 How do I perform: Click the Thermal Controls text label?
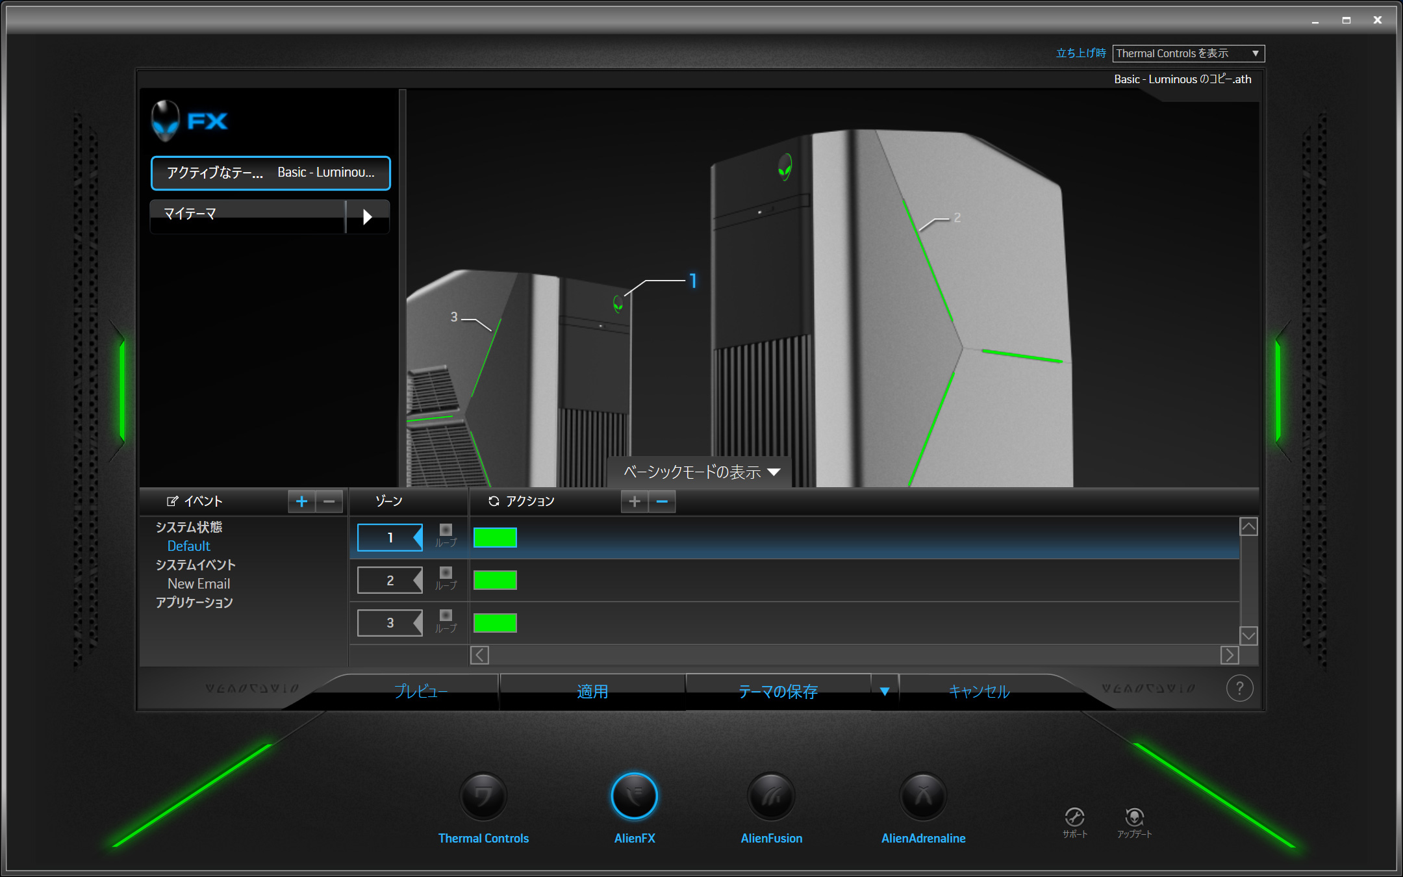pyautogui.click(x=483, y=838)
